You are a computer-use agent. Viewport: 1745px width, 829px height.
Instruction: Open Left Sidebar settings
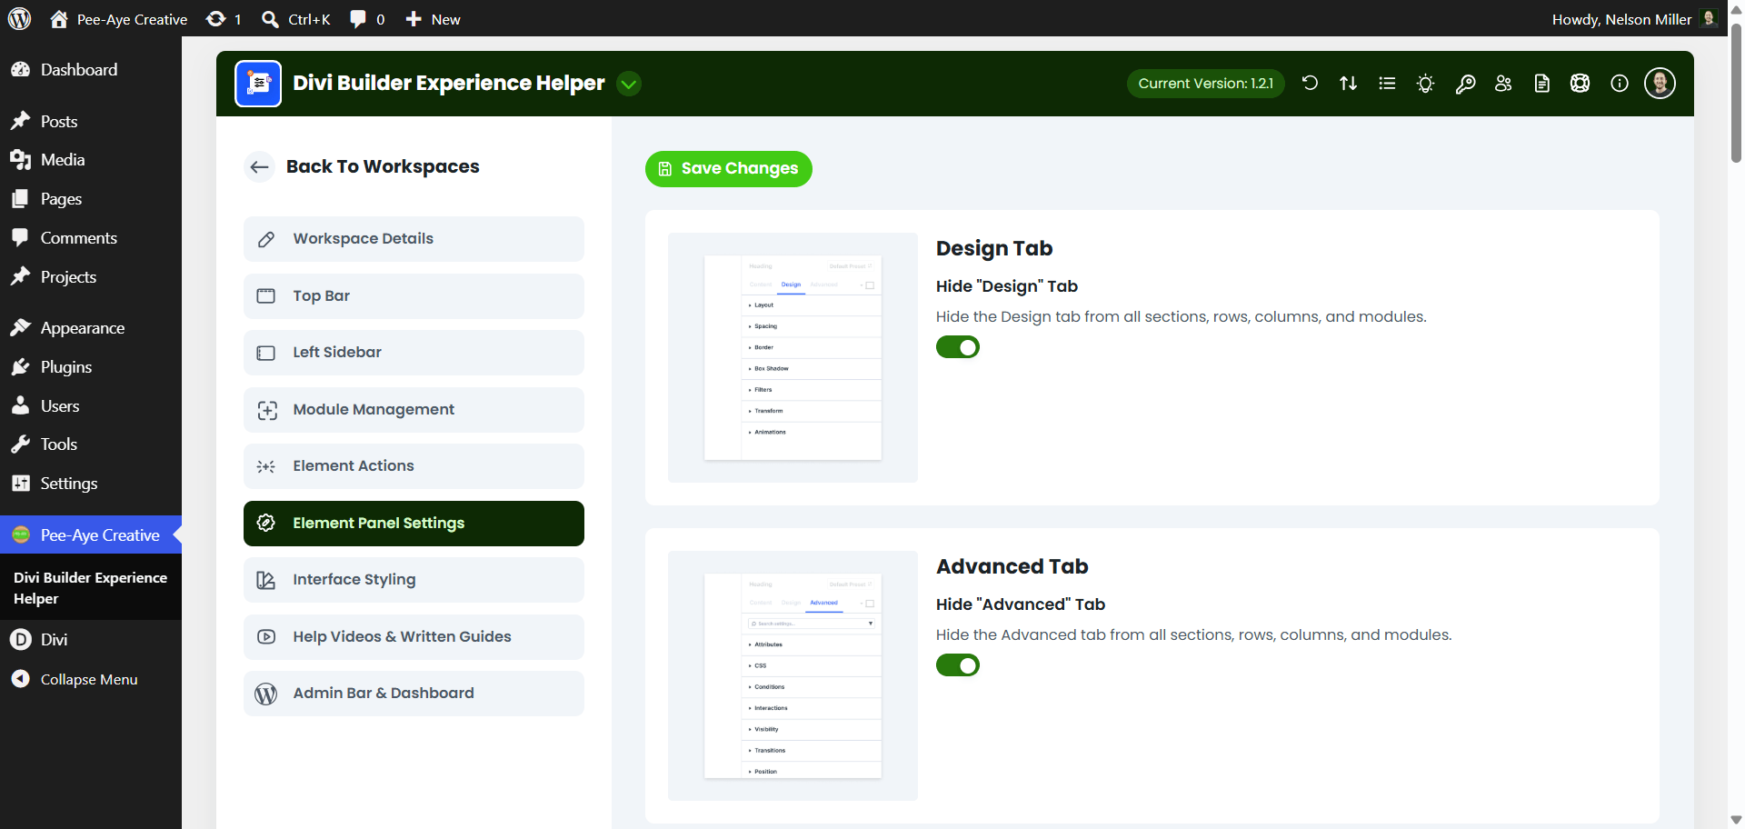tap(414, 353)
